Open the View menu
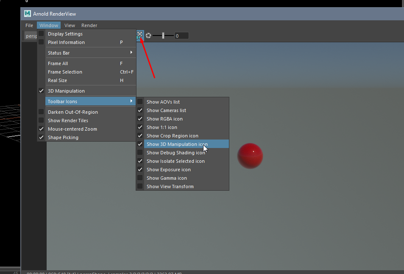Viewport: 404px width, 274px height. click(x=70, y=25)
